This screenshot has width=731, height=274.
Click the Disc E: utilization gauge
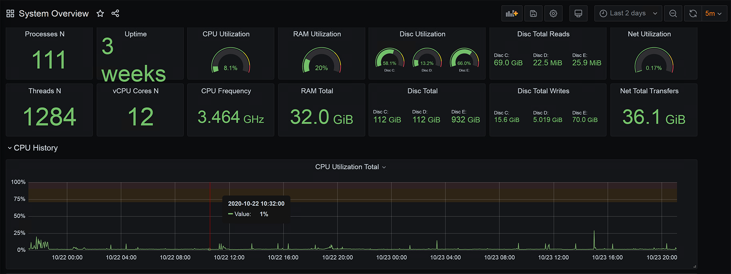tap(464, 60)
